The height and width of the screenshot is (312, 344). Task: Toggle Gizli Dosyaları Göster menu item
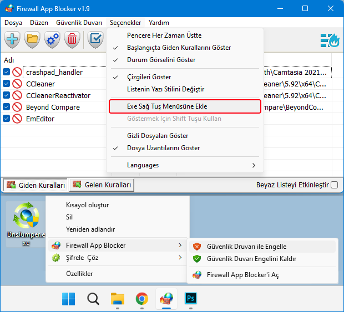pyautogui.click(x=185, y=136)
